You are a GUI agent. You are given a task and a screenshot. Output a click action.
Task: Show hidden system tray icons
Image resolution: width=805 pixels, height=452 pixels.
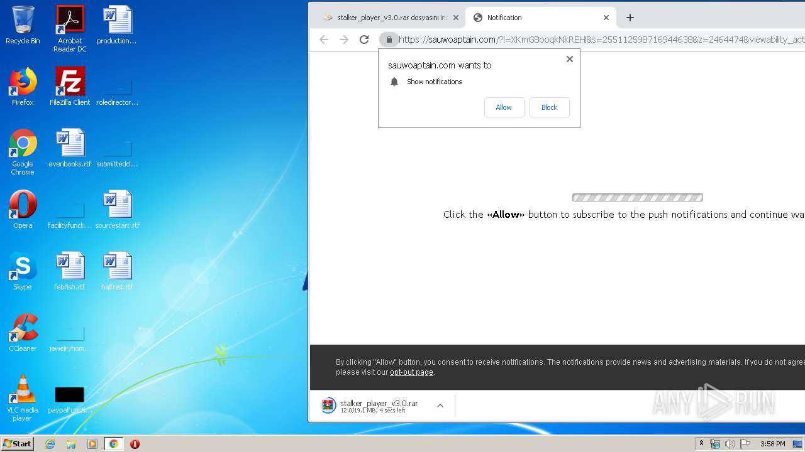(x=702, y=444)
